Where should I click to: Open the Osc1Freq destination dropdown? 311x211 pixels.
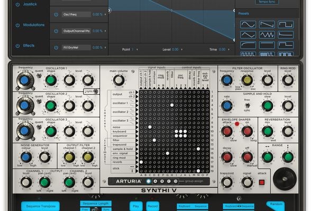point(76,14)
